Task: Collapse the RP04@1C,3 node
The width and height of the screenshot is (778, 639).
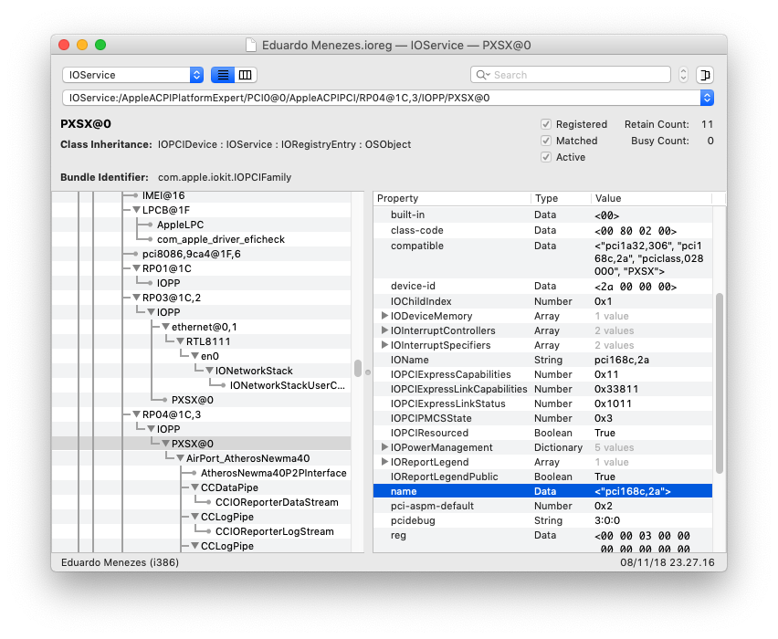Action: click(136, 414)
